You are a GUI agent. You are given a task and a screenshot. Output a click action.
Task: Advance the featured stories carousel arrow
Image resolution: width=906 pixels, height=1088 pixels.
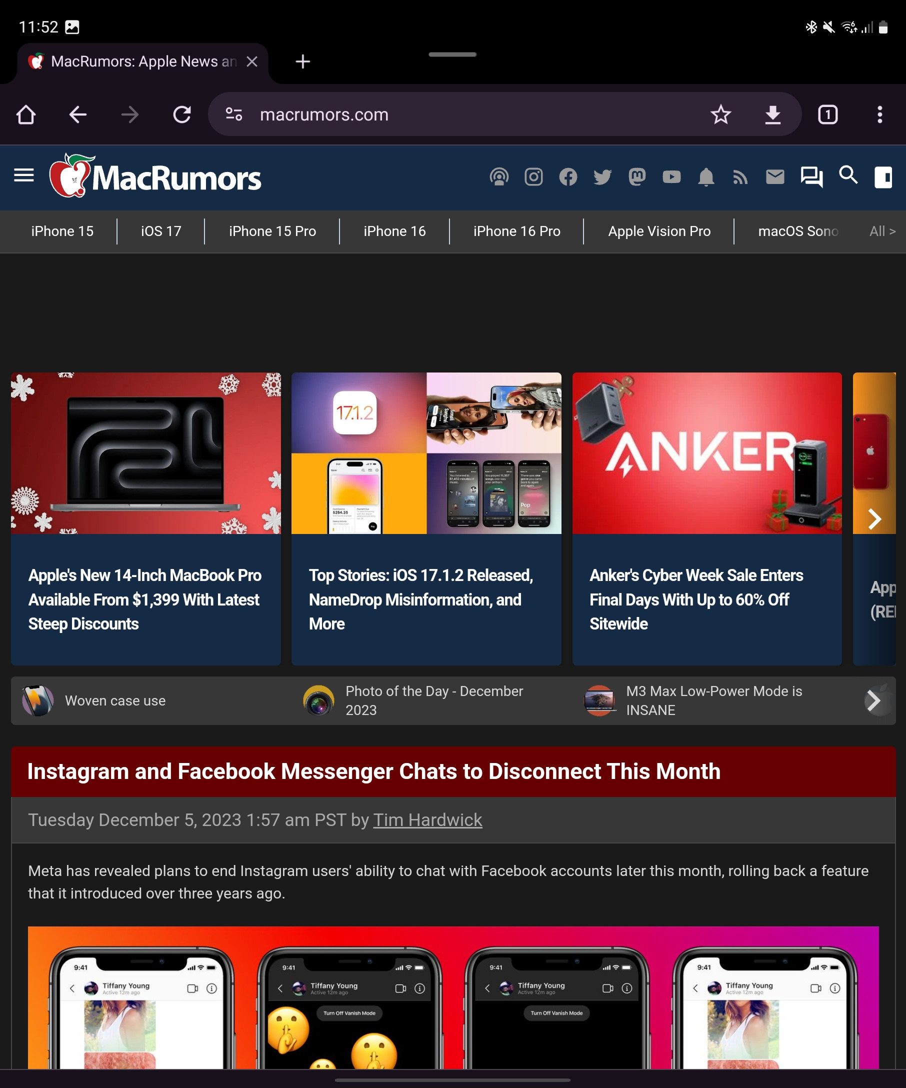coord(874,518)
